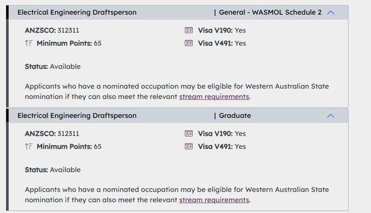
Task: Open stream requirements link in Graduate panel
Action: (214, 200)
